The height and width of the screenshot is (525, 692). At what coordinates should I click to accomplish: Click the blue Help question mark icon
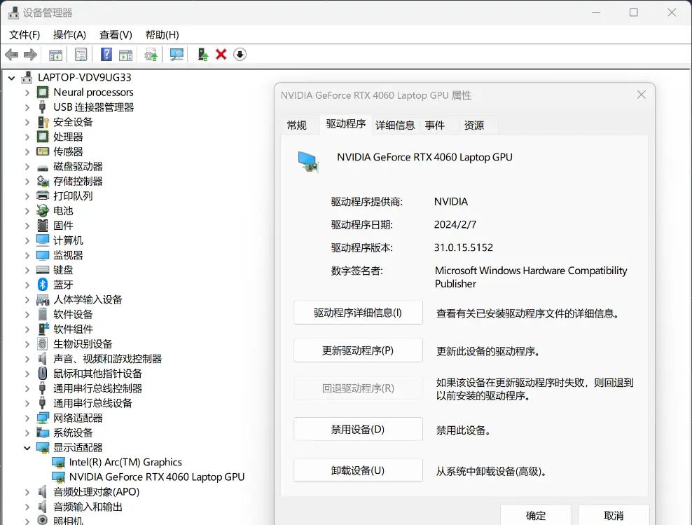point(106,54)
